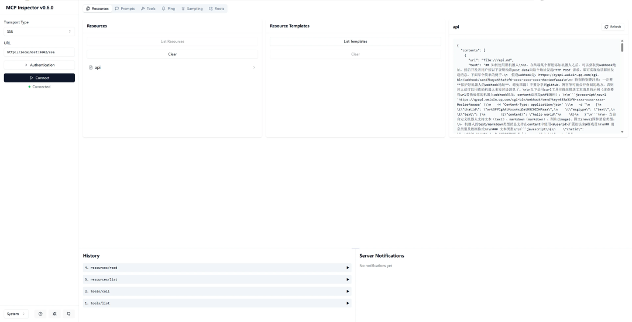Open the bug debugging guide icon
Screen dimensions: 632x322
tap(54, 314)
